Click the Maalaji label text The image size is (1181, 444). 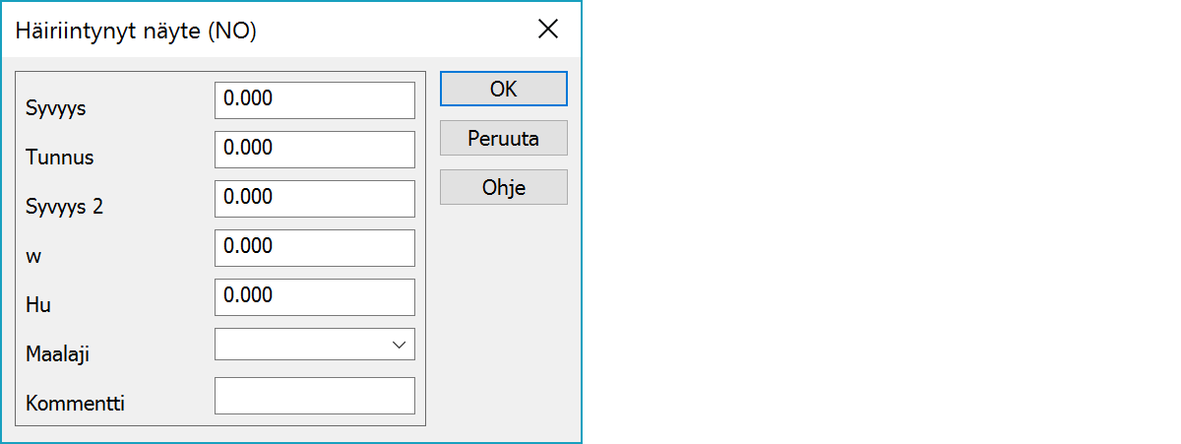pyautogui.click(x=58, y=354)
